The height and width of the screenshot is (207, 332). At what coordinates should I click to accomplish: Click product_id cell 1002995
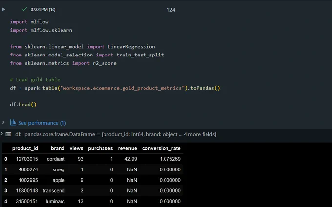(x=28, y=180)
